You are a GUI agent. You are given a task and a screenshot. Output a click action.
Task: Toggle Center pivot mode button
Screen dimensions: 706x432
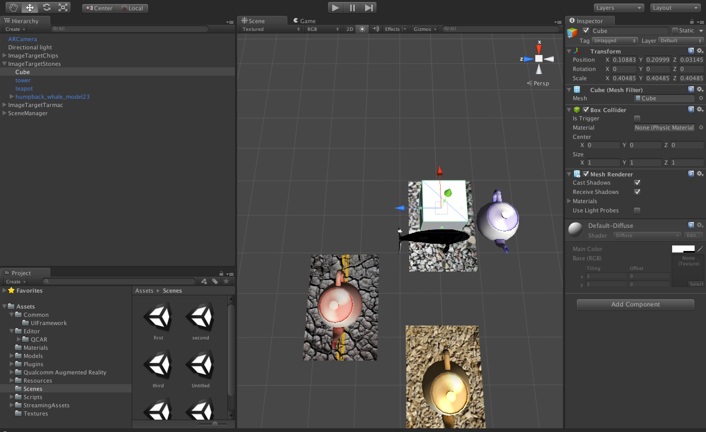[x=99, y=8]
